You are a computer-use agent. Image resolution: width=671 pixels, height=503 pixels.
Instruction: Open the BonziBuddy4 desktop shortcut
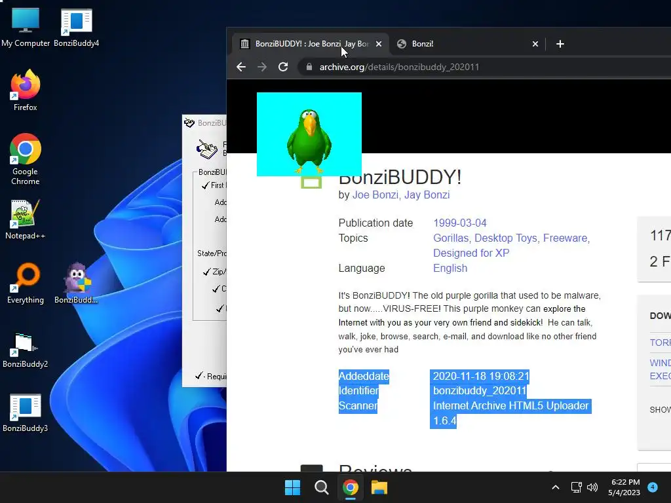tap(76, 28)
